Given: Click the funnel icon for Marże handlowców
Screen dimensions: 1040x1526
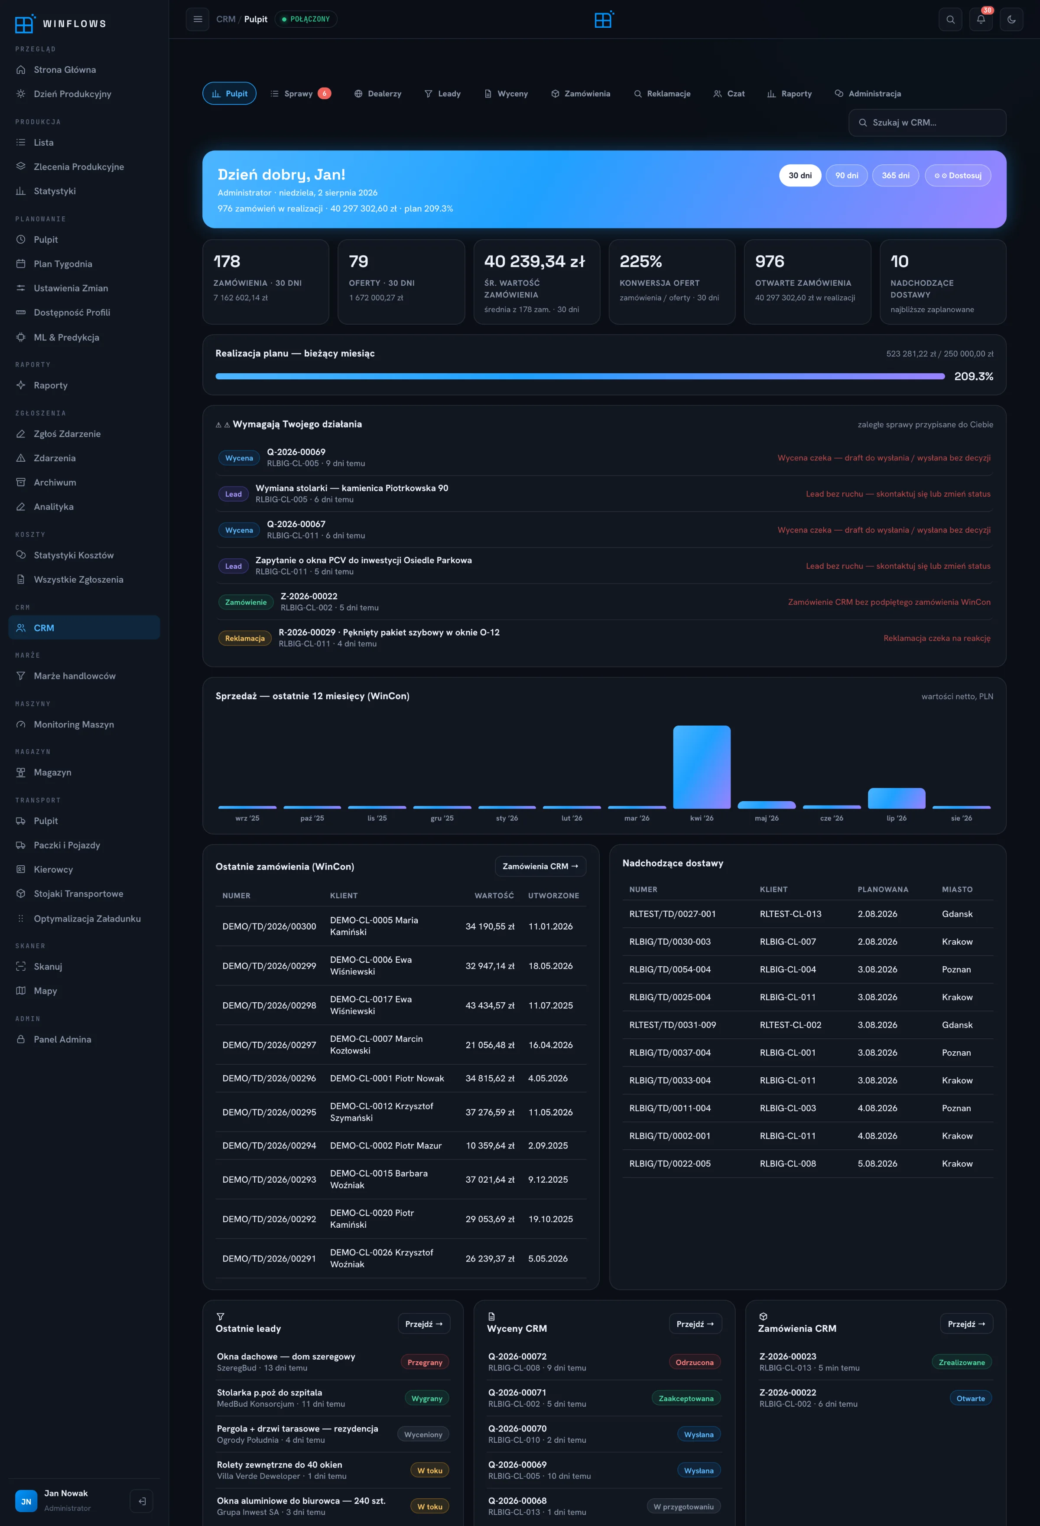Looking at the screenshot, I should [21, 676].
